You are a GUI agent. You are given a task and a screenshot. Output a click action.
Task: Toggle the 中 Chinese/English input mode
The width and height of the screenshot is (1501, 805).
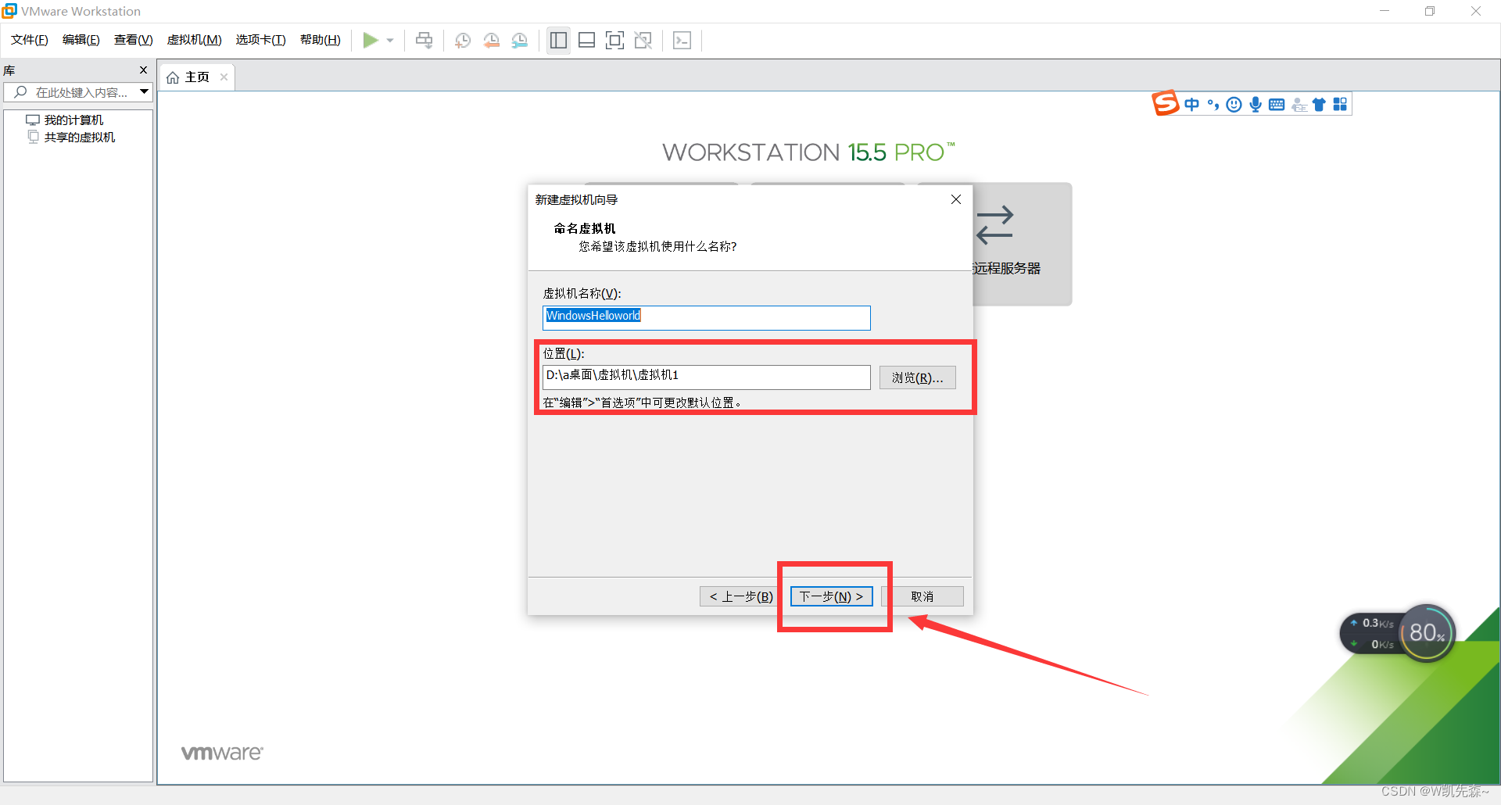click(x=1191, y=105)
